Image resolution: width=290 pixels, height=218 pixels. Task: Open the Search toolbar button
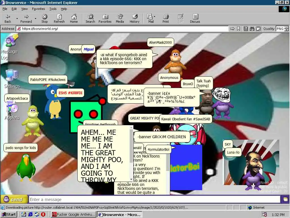[x=90, y=18]
